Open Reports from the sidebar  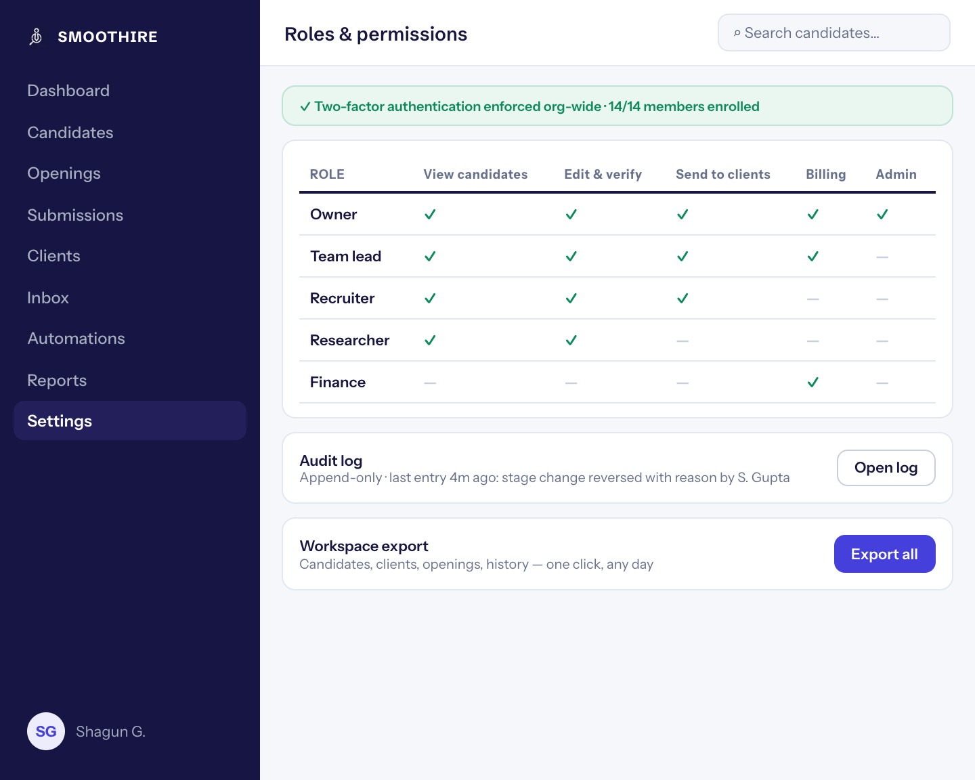pos(57,381)
